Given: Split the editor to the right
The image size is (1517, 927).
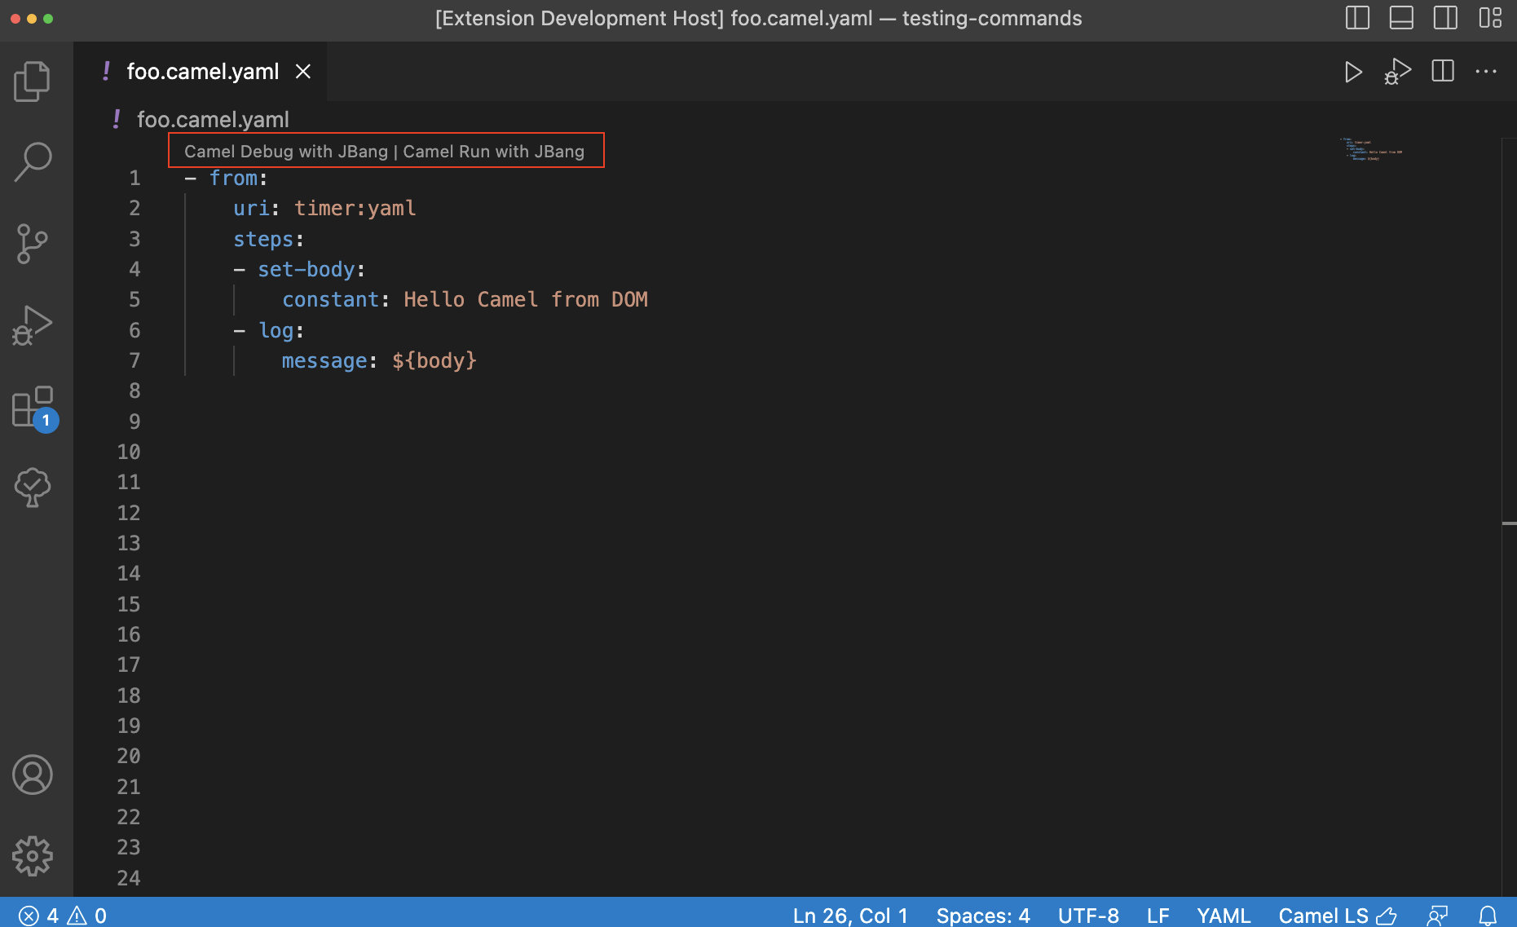Looking at the screenshot, I should tap(1443, 72).
